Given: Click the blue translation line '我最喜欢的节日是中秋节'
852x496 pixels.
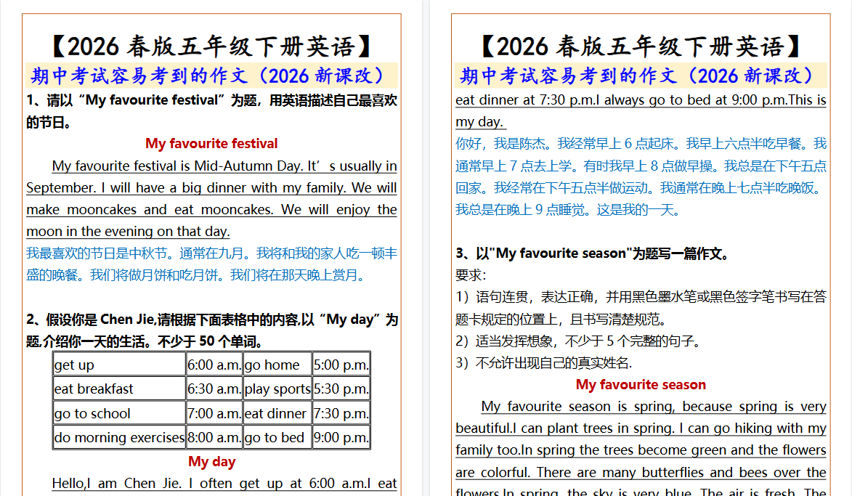Looking at the screenshot, I should (x=212, y=253).
